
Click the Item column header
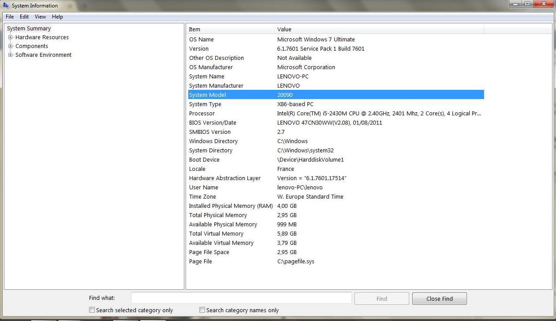[x=231, y=29]
